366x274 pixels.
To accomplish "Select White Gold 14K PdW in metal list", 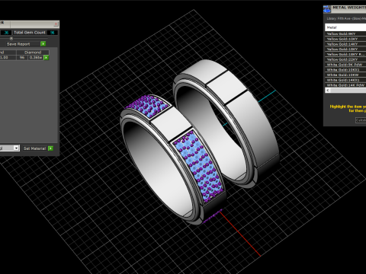I will [345, 85].
